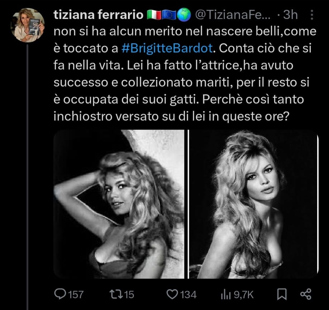This screenshot has height=310, width=329.
Task: Bookmark this post
Action: 282,294
